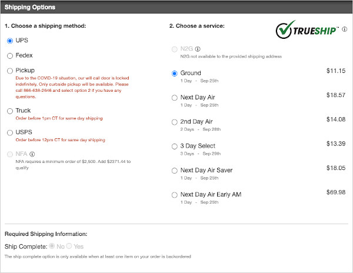Click the $11.15 Ground price

[336, 71]
